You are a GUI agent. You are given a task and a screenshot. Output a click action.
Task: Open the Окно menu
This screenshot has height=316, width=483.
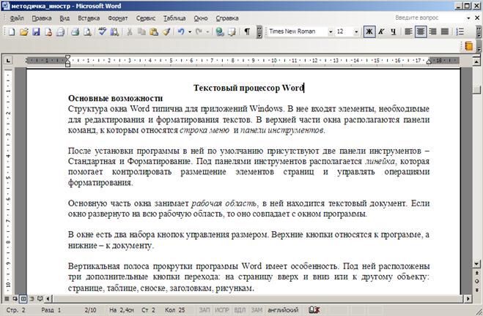point(201,18)
